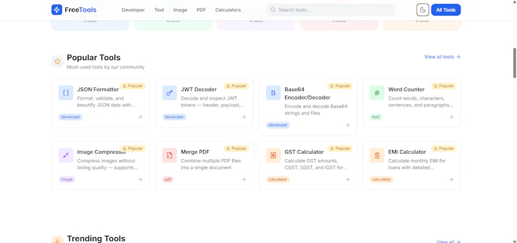Image resolution: width=517 pixels, height=243 pixels.
Task: Click the page vertical scrollbar thumb
Action: [x=514, y=63]
